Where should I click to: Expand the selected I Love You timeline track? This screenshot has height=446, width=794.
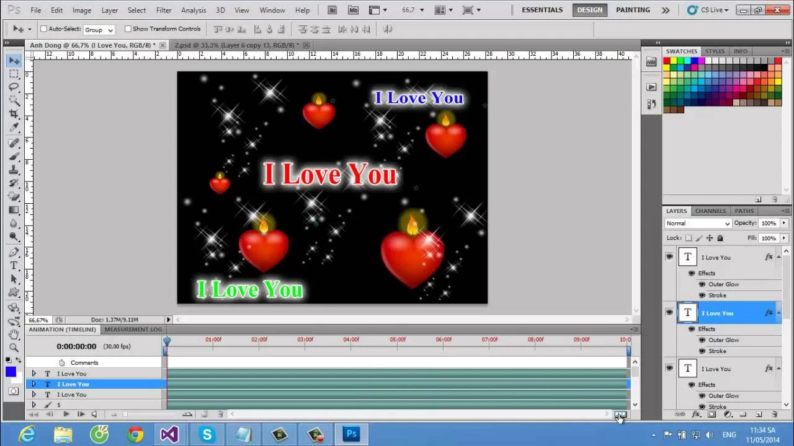34,384
